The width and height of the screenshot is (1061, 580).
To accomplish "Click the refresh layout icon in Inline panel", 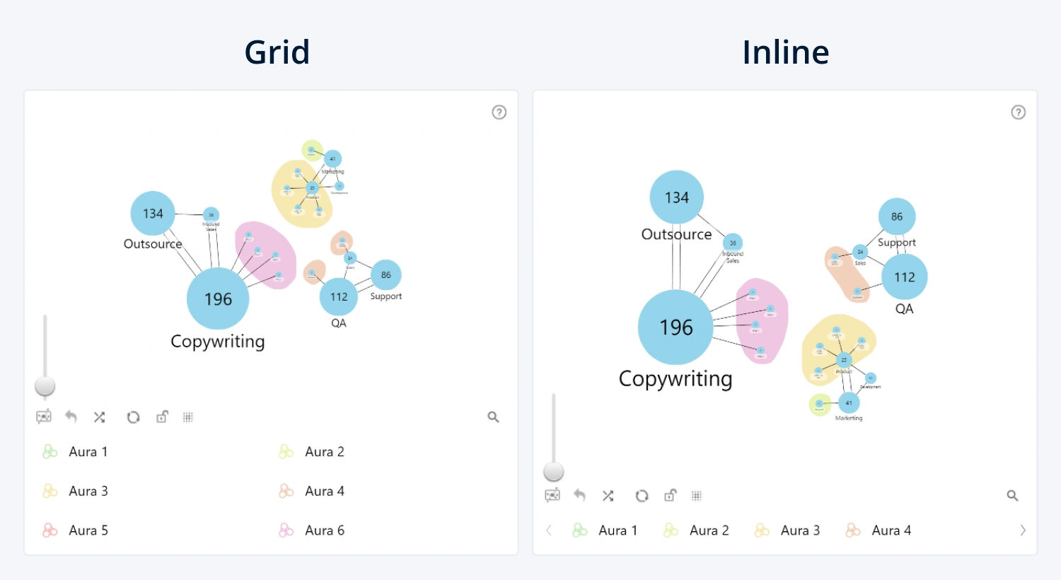I will (x=642, y=495).
